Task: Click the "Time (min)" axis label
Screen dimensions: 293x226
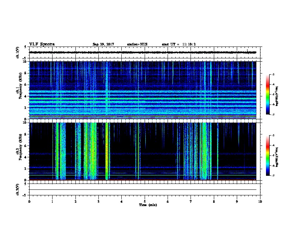Action: 148,205
